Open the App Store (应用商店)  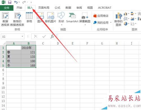click(101, 16)
